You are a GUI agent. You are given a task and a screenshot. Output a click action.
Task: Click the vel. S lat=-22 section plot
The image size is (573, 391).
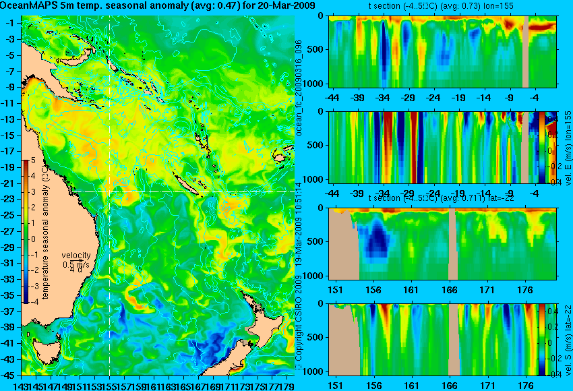(x=442, y=340)
